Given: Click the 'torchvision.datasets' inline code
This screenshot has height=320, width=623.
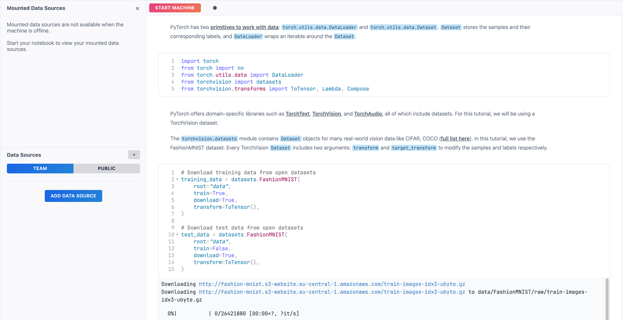Looking at the screenshot, I should pos(209,139).
